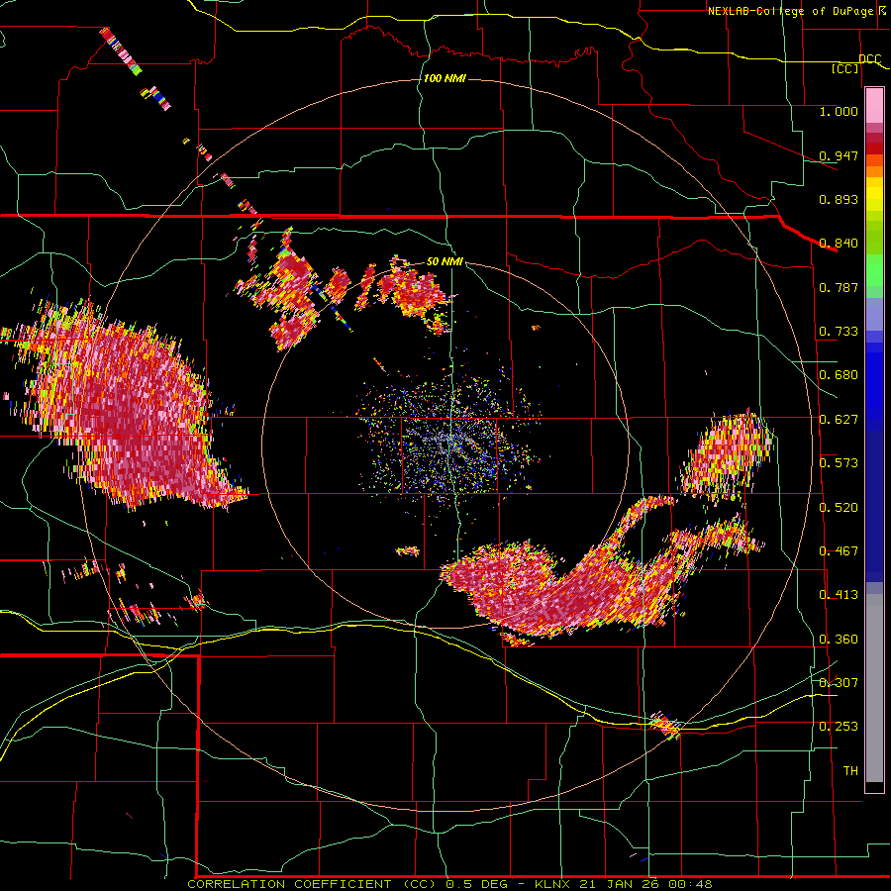Click the DCC product label
Image resolution: width=891 pixels, height=891 pixels.
tap(869, 59)
